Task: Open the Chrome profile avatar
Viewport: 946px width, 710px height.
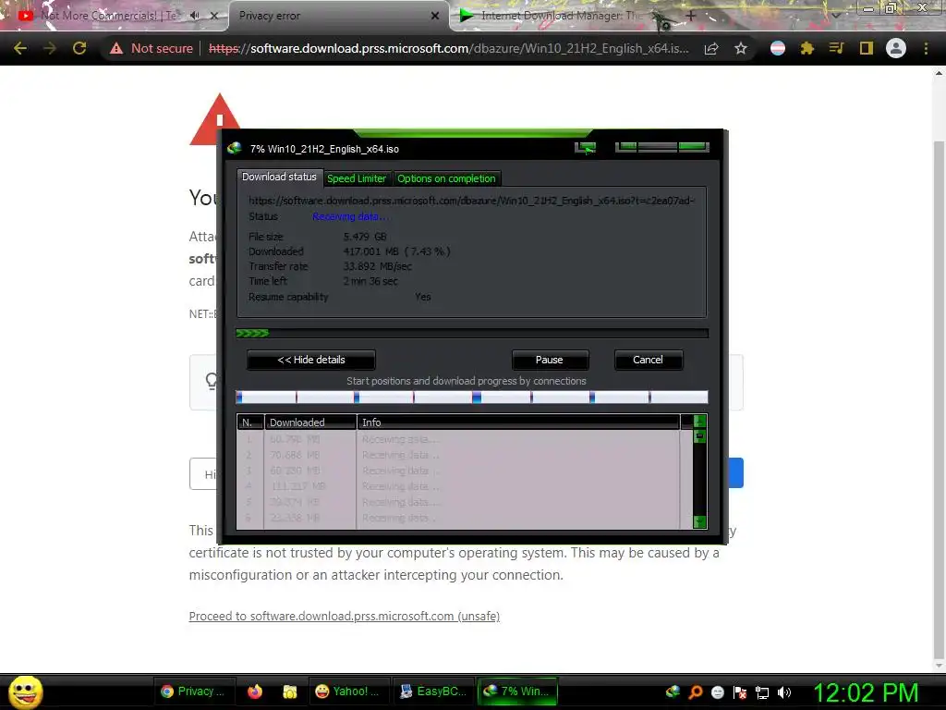Action: pos(896,48)
